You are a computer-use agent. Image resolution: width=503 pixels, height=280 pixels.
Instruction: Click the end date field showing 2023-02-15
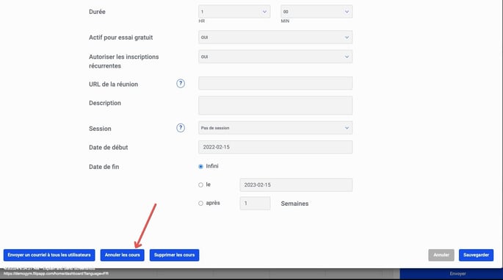[296, 185]
